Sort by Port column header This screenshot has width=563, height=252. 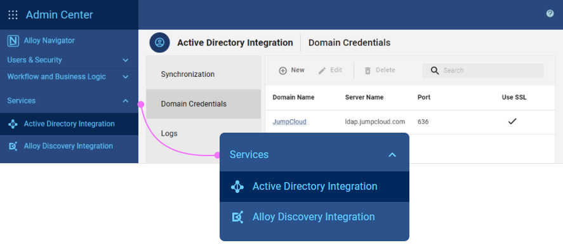pyautogui.click(x=424, y=97)
